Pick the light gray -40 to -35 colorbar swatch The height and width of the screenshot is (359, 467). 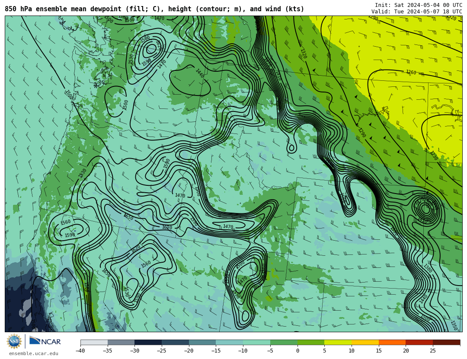(x=94, y=342)
